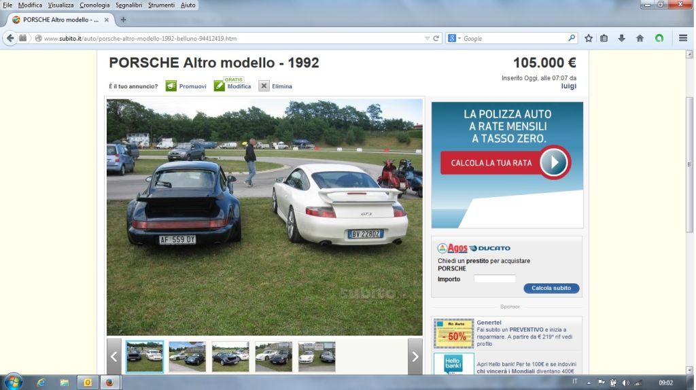Image resolution: width=696 pixels, height=390 pixels.
Task: Open the bookmarks list icon
Action: [604, 38]
